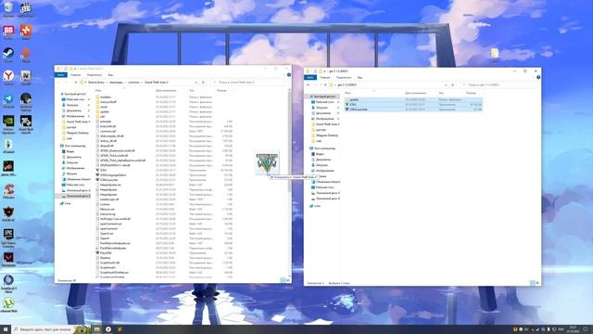Select common.rpf file in Grand Theft Auto V window
The height and width of the screenshot is (334, 593).
[106, 131]
